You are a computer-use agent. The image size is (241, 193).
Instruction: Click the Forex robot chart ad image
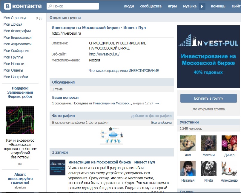point(20,120)
